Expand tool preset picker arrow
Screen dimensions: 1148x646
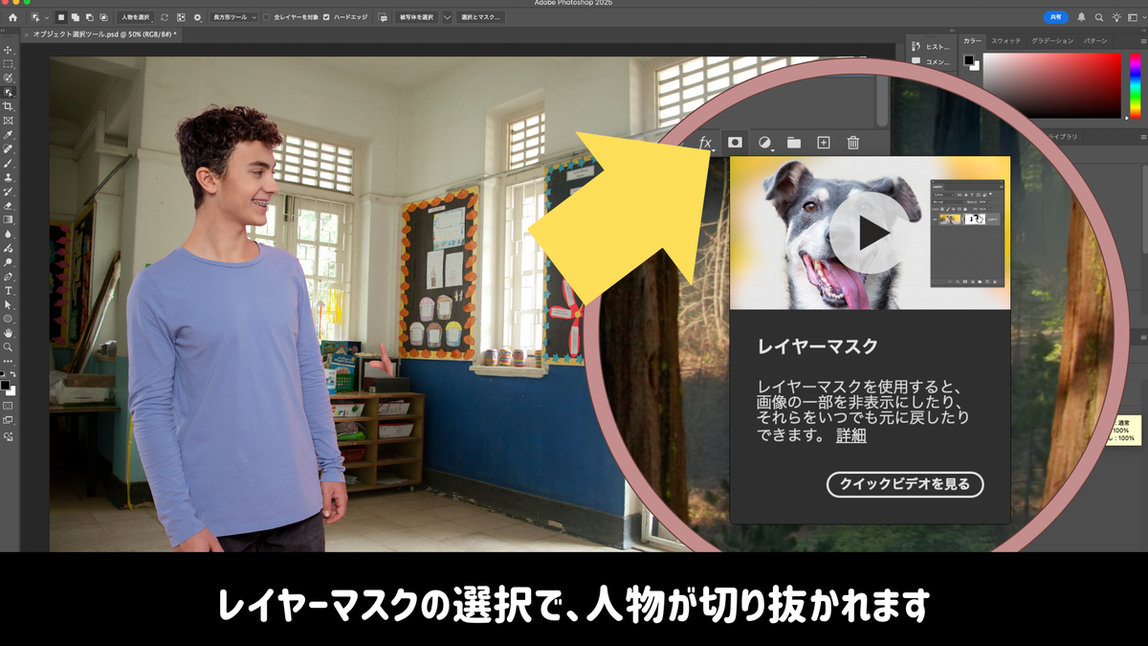(47, 17)
